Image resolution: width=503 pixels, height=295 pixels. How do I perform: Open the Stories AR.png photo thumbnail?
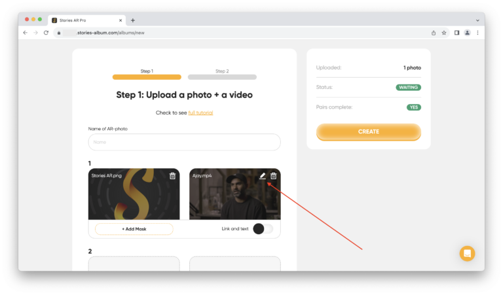pyautogui.click(x=134, y=194)
